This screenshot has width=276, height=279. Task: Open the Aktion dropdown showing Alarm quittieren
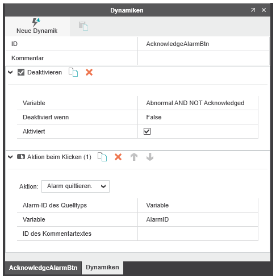pos(76,186)
